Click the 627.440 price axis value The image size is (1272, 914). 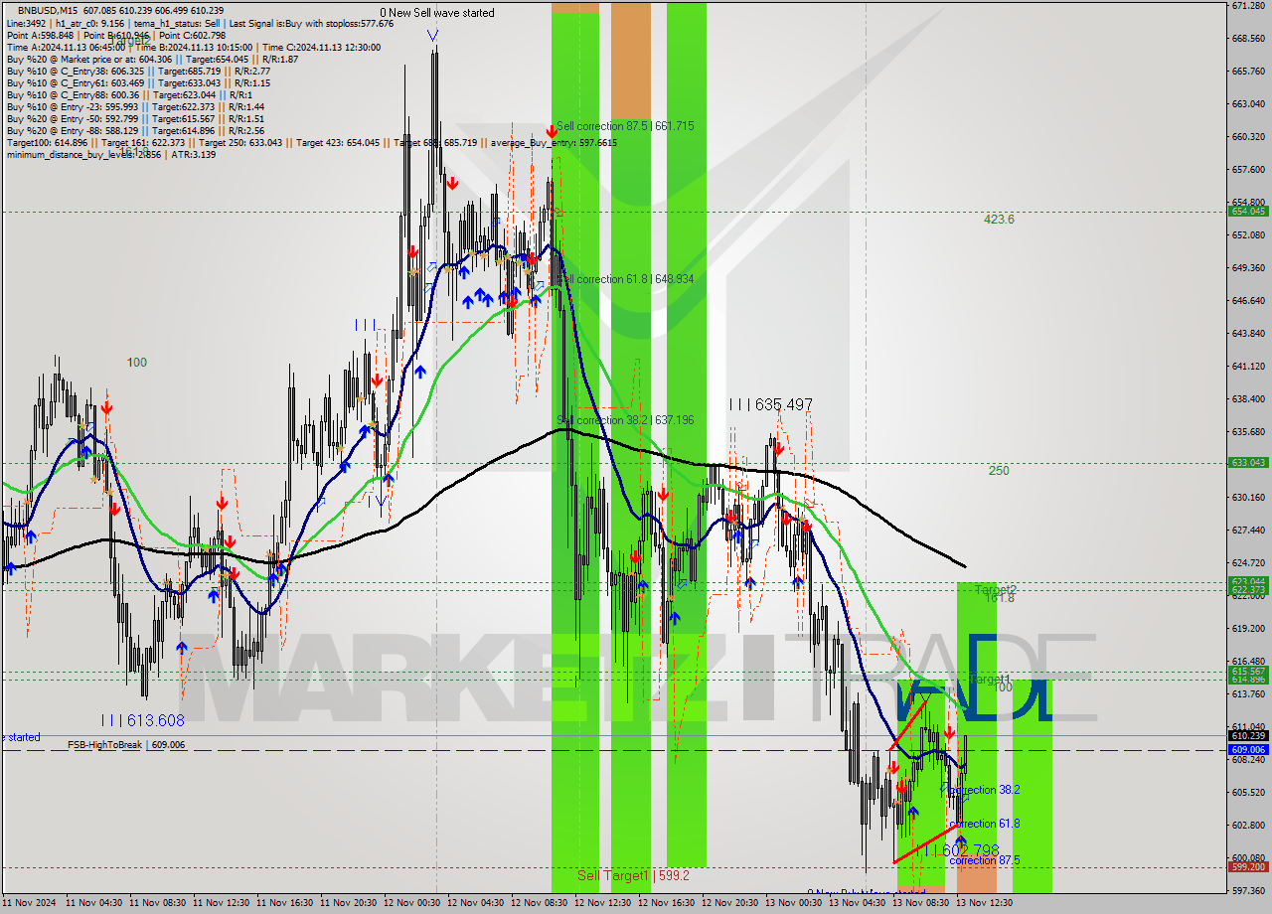(1248, 531)
